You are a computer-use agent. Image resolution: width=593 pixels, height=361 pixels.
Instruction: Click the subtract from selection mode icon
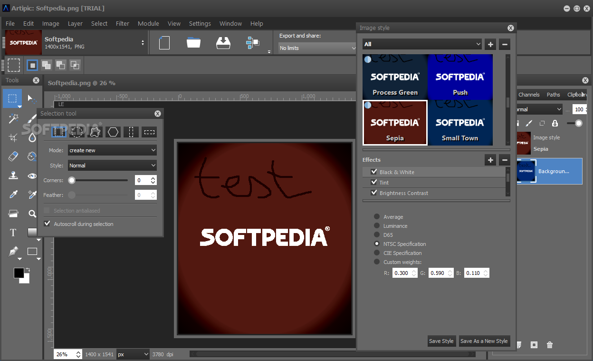[x=61, y=65]
